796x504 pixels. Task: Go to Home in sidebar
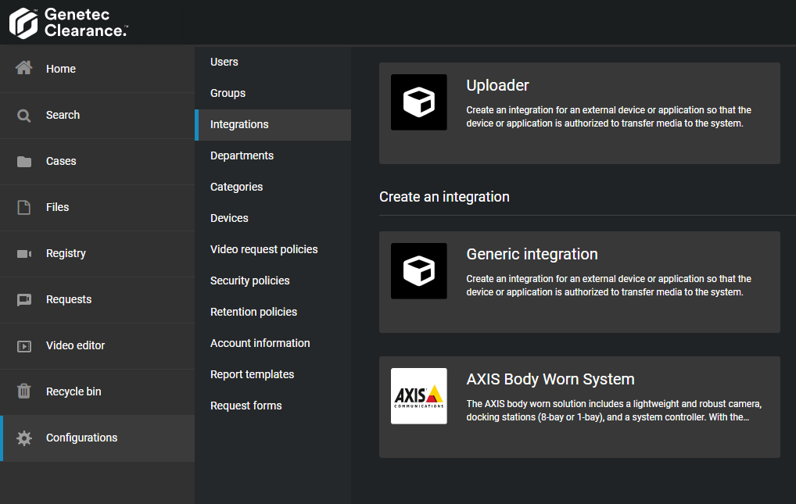coord(61,69)
